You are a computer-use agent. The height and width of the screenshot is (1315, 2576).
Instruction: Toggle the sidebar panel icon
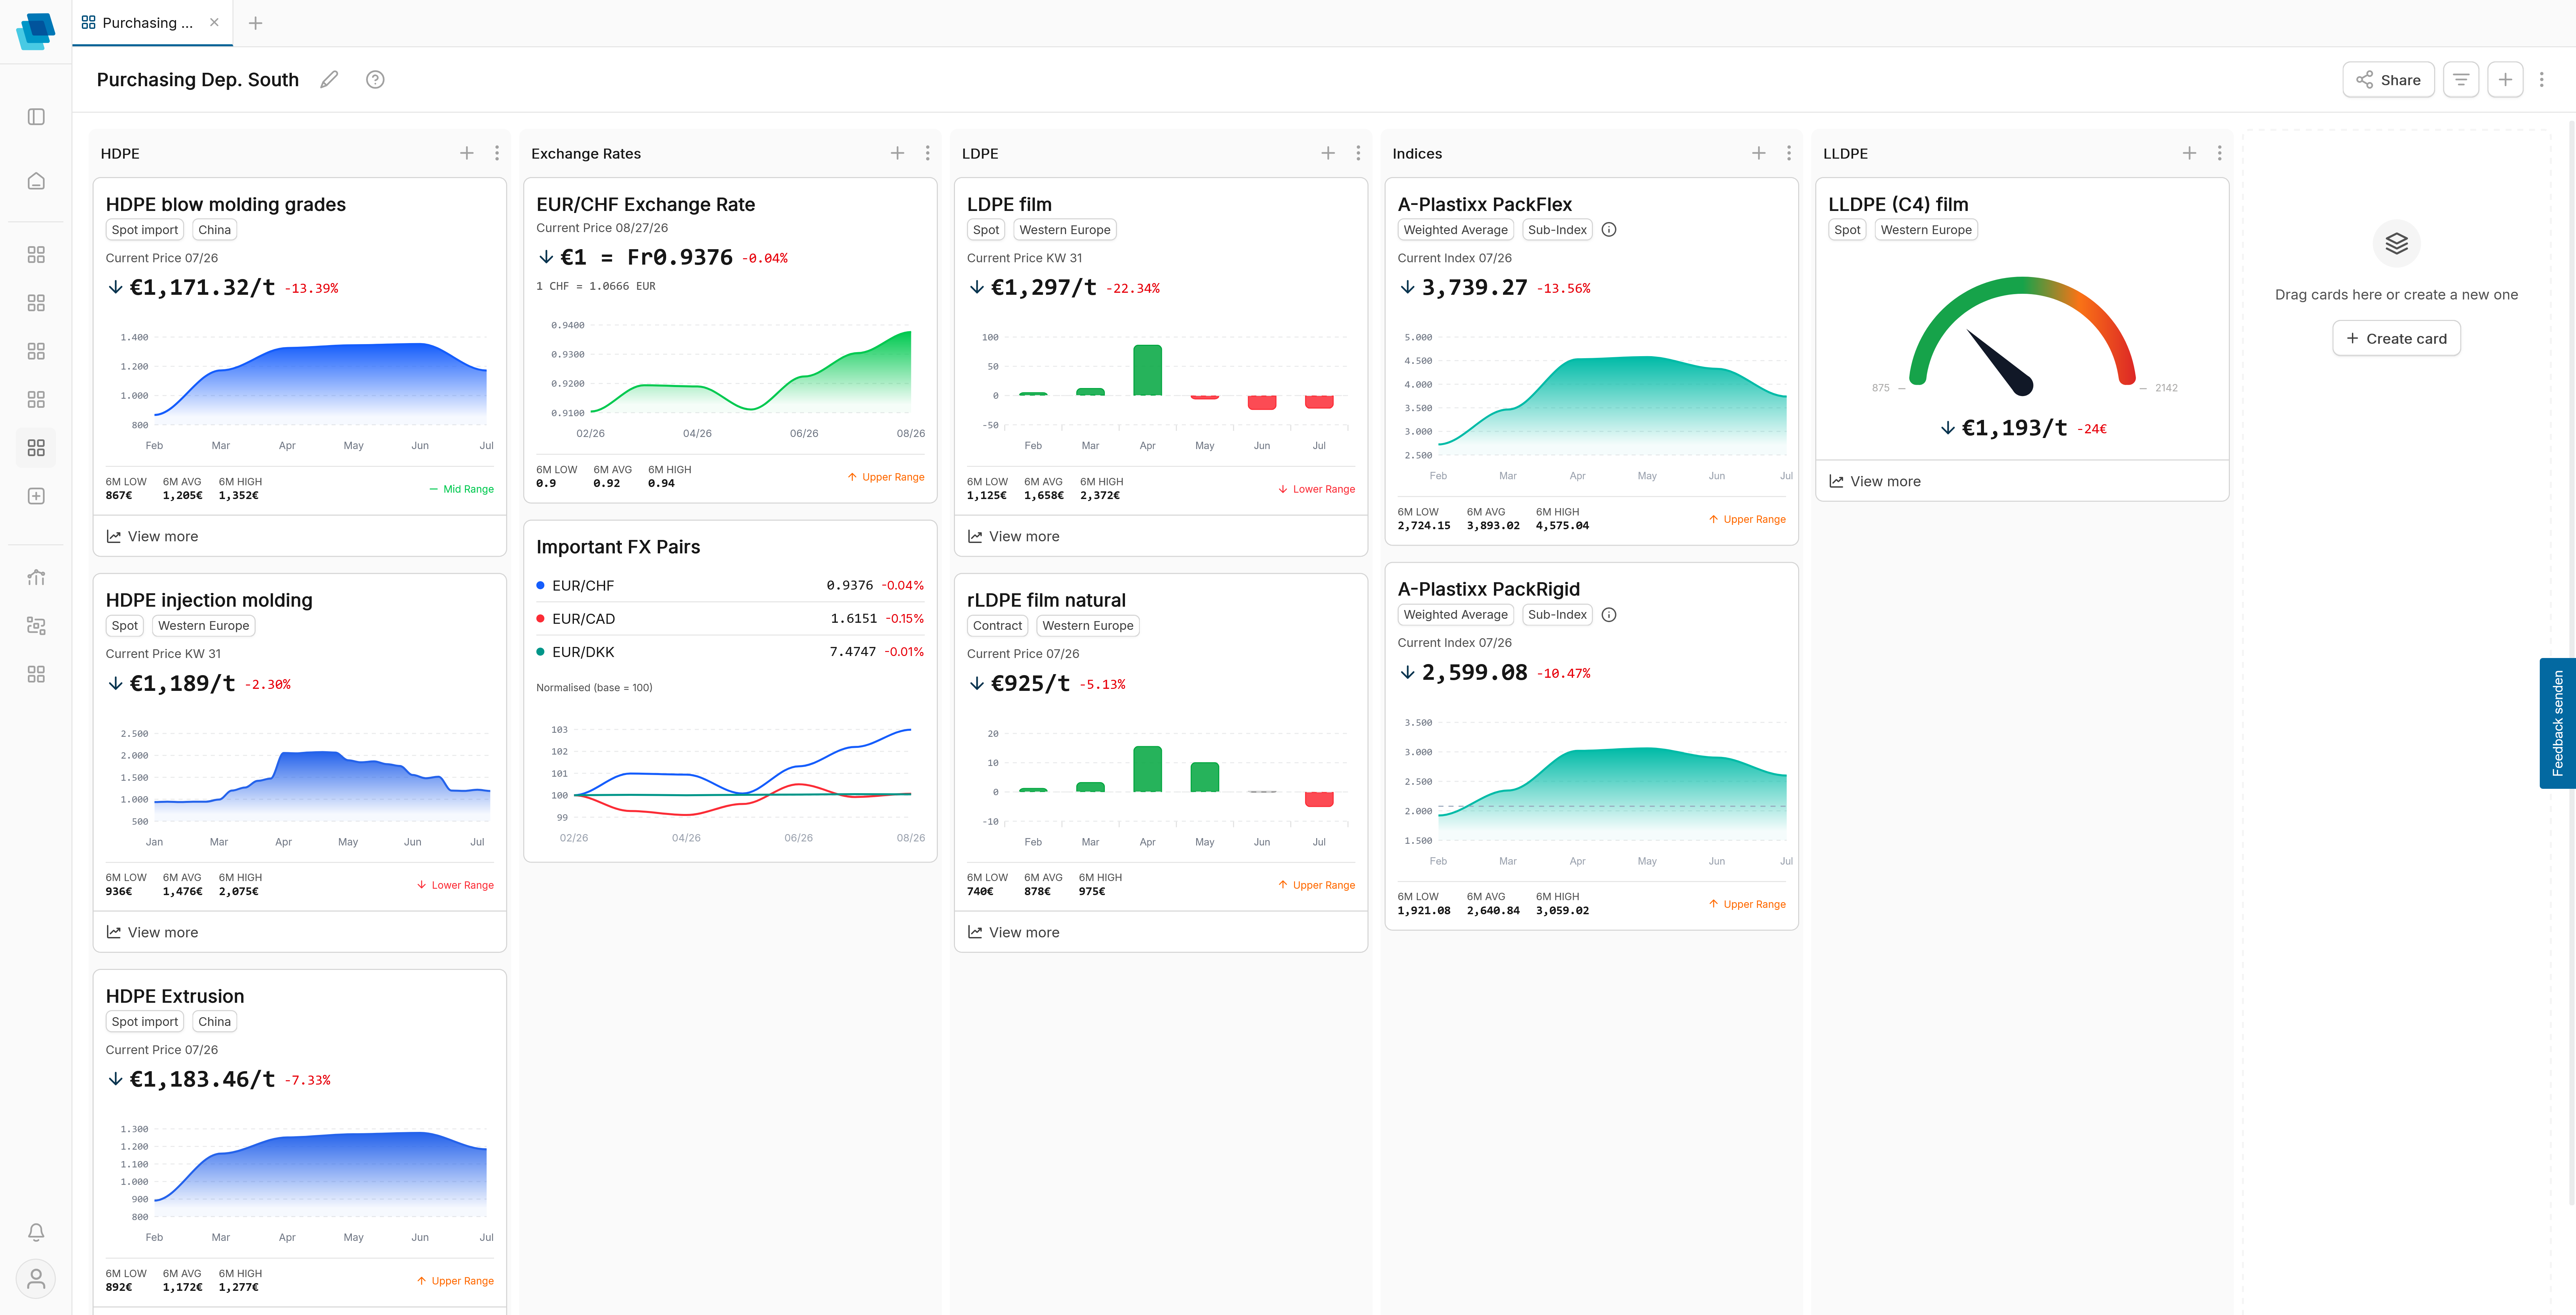tap(36, 117)
